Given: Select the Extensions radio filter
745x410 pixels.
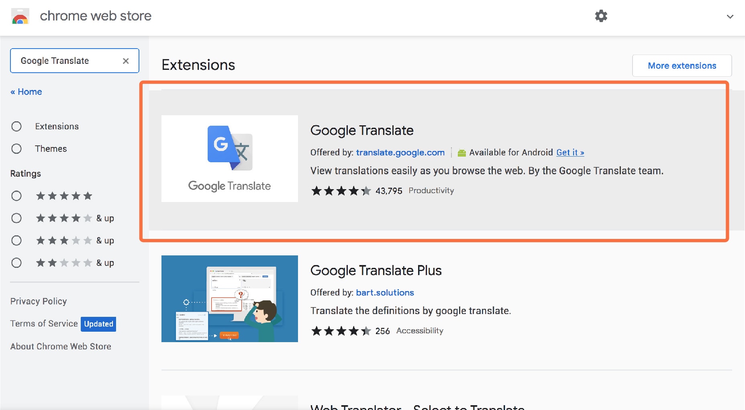Looking at the screenshot, I should pos(16,126).
